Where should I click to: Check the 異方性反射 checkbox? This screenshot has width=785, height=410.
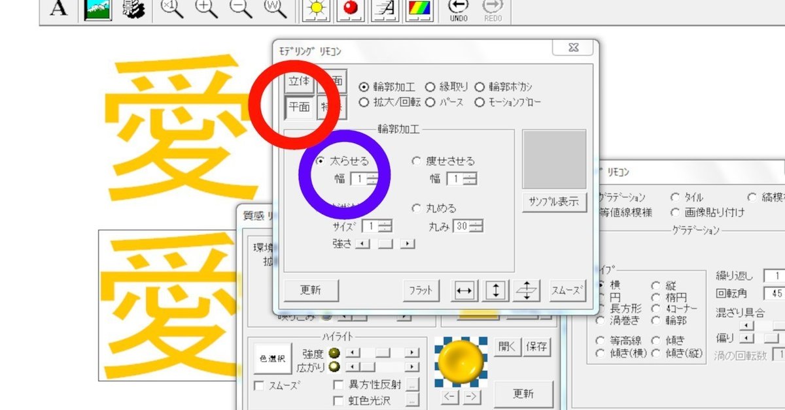point(338,383)
